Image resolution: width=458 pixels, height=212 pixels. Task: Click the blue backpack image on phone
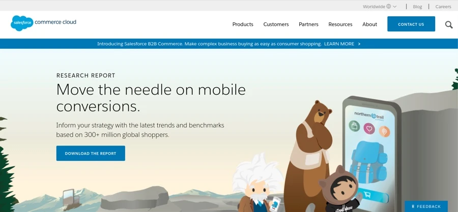tap(368, 162)
